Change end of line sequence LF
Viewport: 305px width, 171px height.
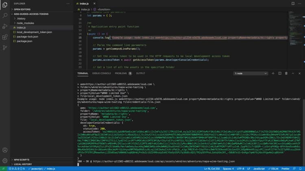[248, 169]
